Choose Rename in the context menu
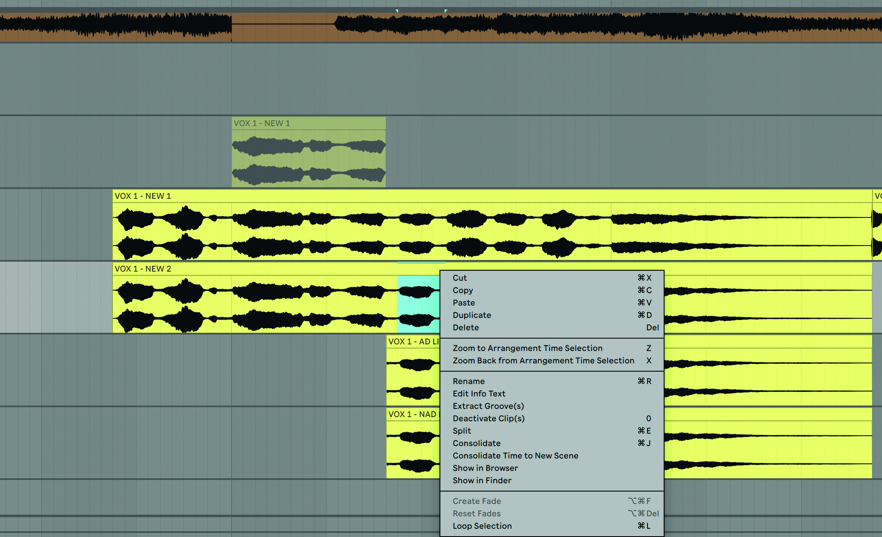The image size is (882, 537). point(552,381)
